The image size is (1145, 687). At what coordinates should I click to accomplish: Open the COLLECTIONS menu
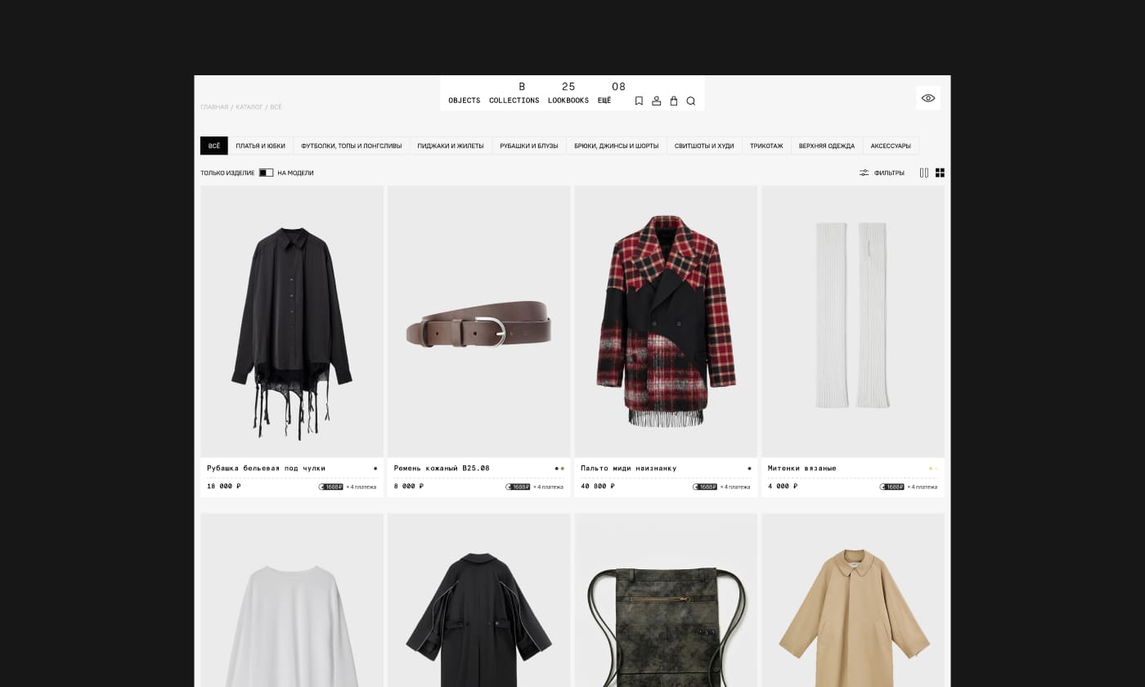point(514,101)
